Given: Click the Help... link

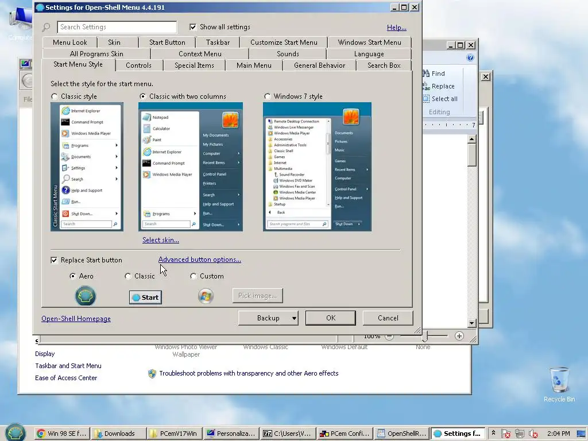Looking at the screenshot, I should (x=396, y=28).
